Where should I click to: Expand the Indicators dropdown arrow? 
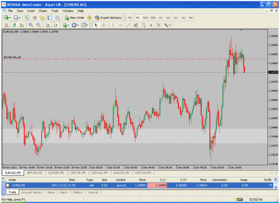69,26
